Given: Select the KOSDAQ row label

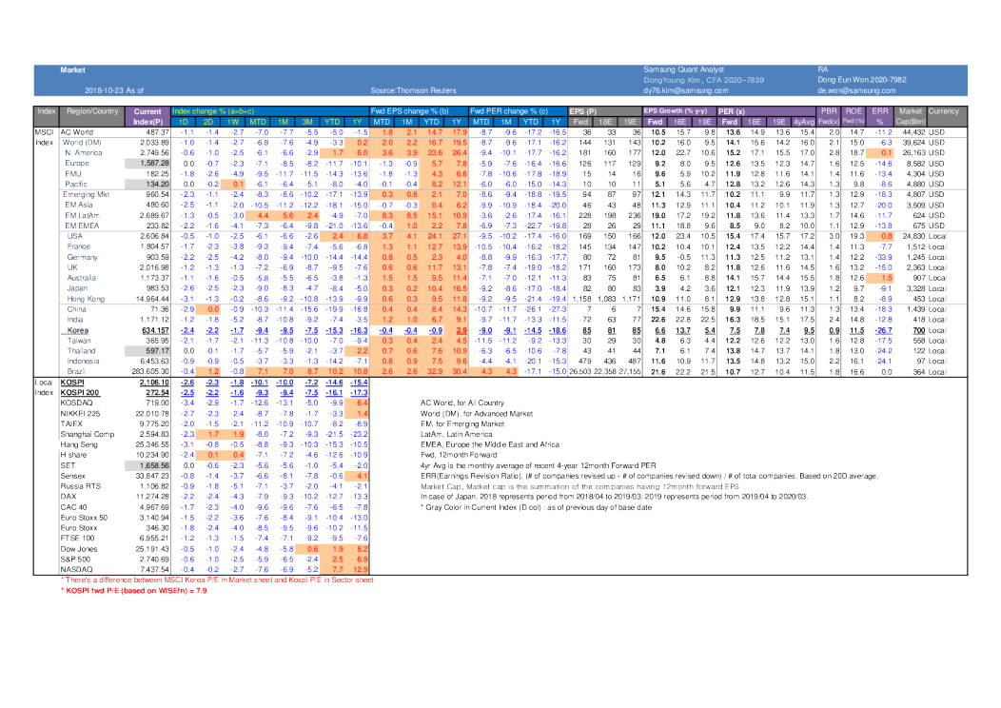Looking at the screenshot, I should click(x=76, y=402).
